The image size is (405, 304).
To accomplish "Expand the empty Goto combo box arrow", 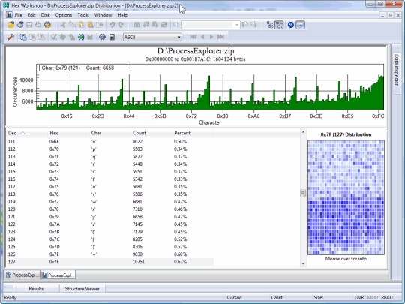I will click(x=237, y=25).
